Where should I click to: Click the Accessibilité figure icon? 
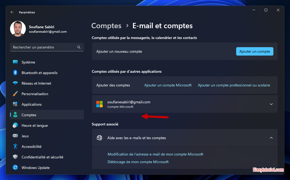pyautogui.click(x=15, y=146)
